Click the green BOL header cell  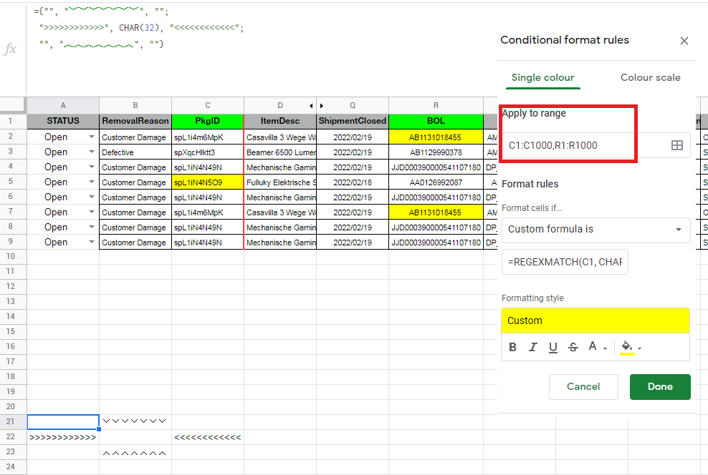pos(436,121)
